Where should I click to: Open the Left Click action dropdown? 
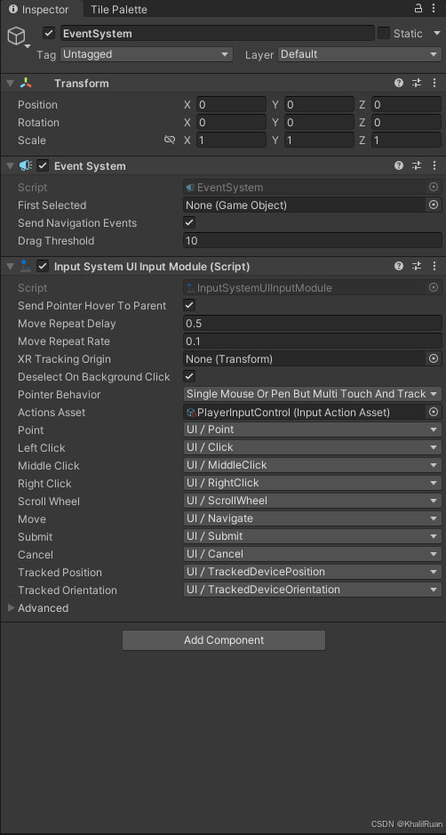(x=313, y=447)
